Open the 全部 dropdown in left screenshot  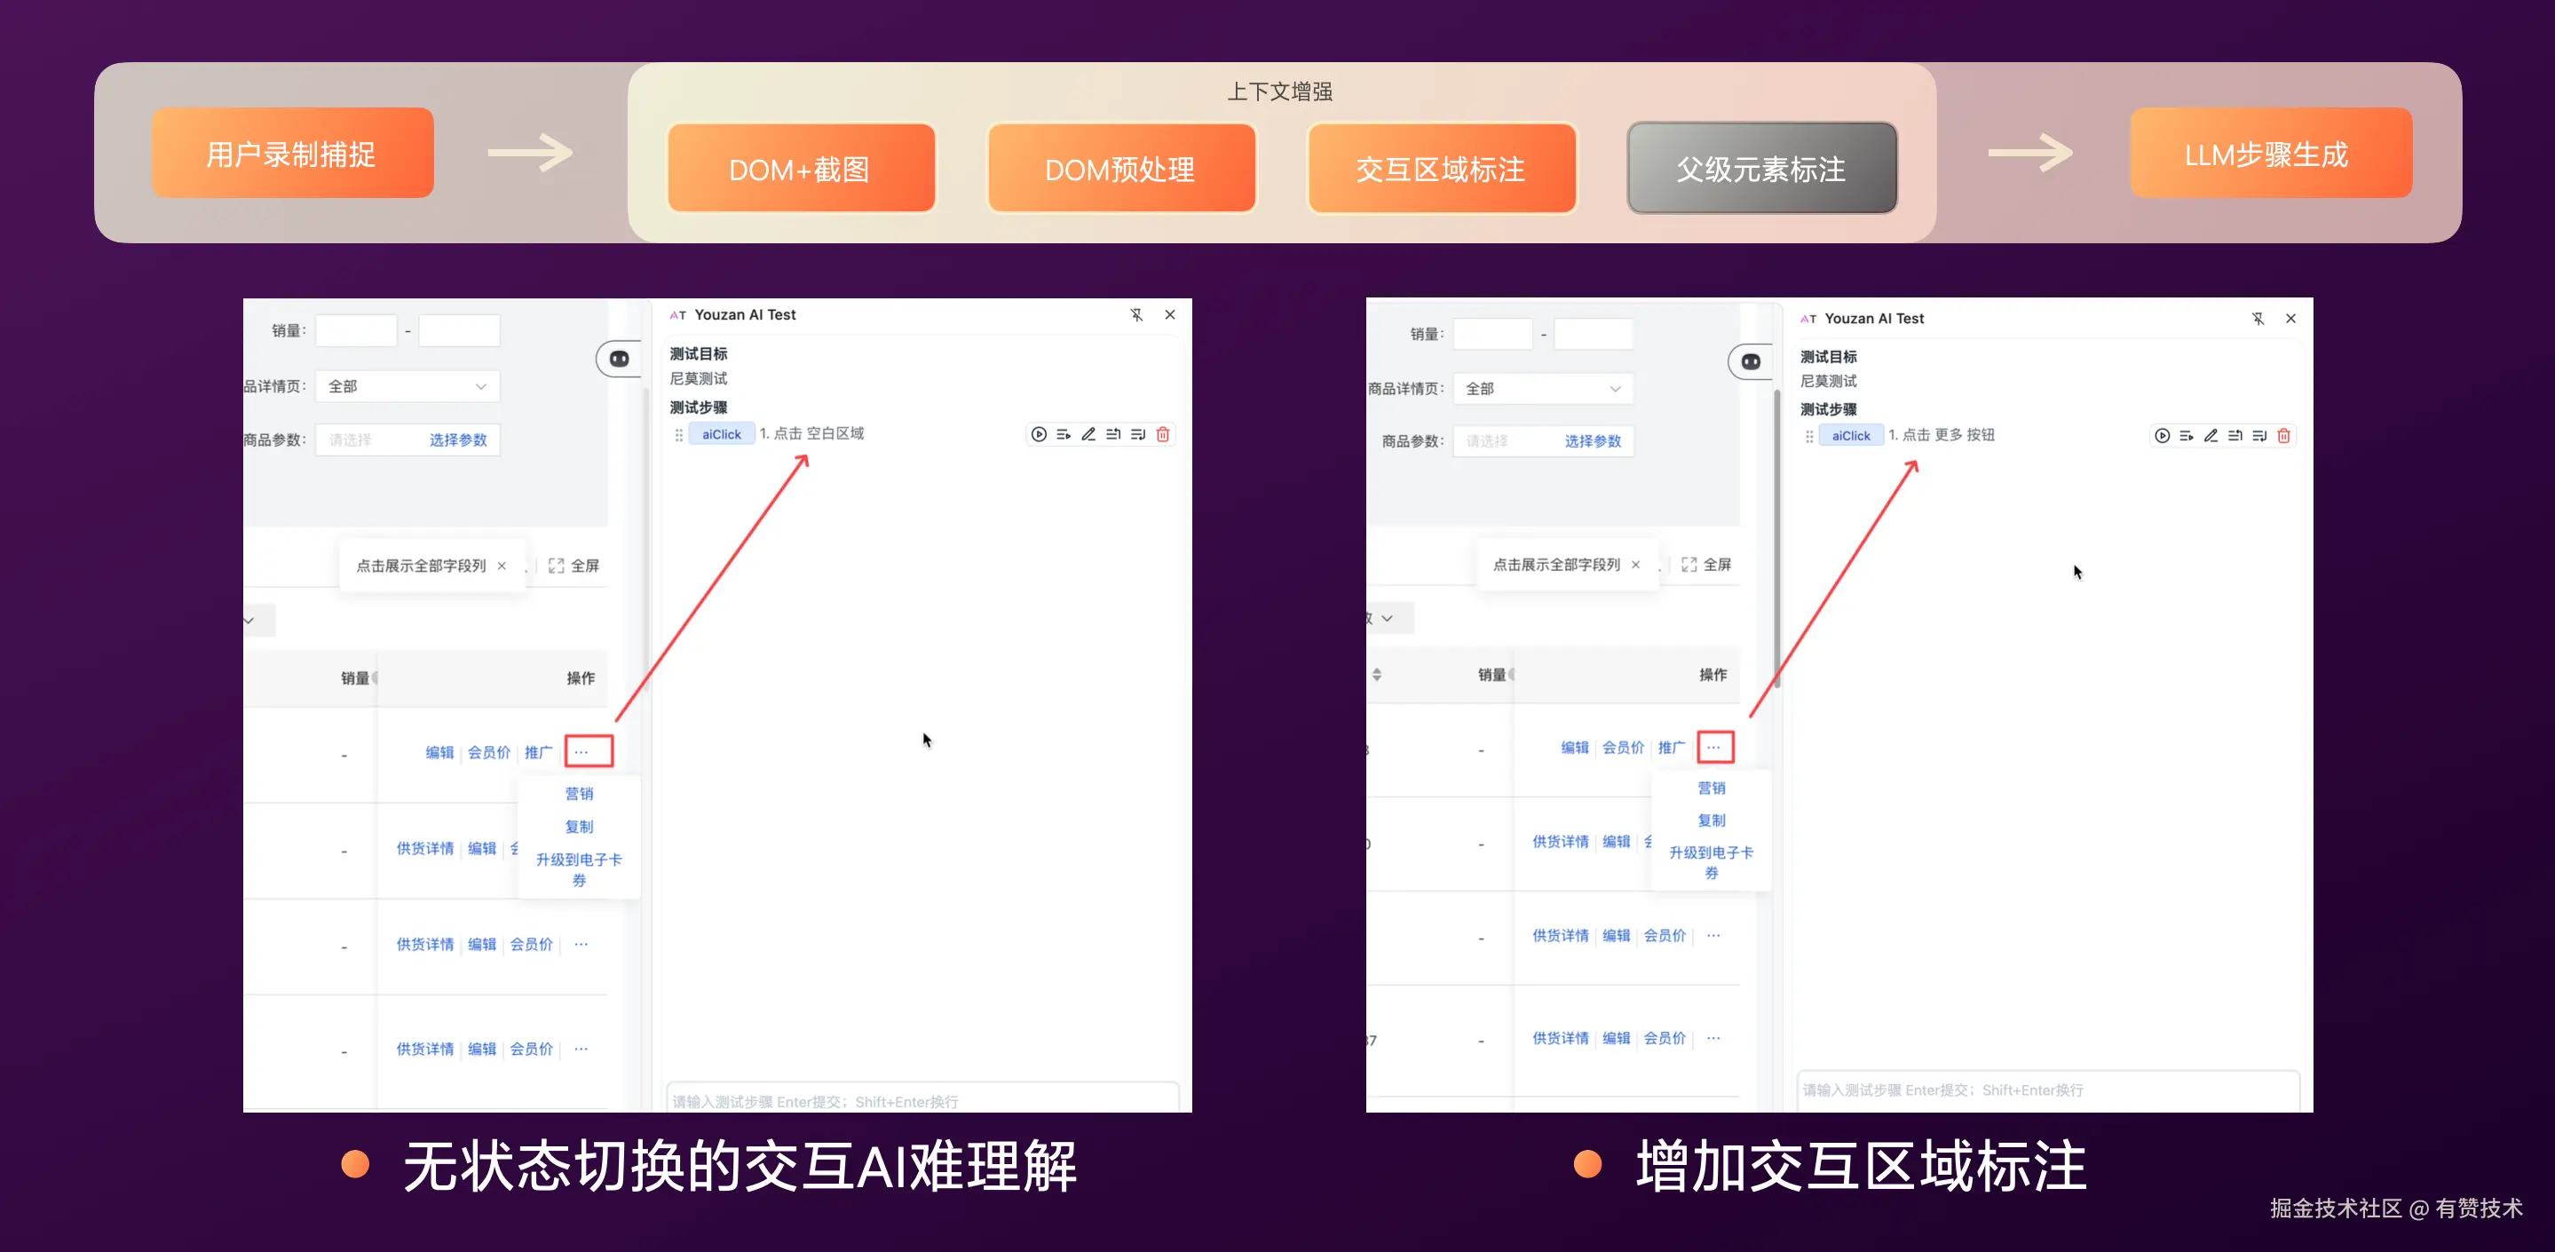[x=407, y=386]
